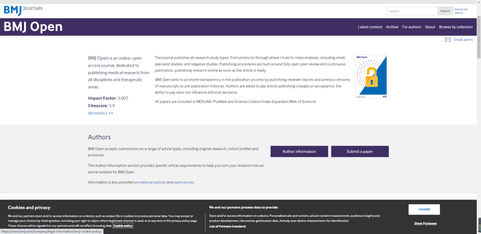Open Browse by collection menu
The height and width of the screenshot is (234, 481).
[x=456, y=27]
